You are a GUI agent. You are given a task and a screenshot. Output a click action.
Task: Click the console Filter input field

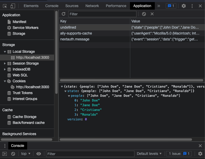pos(90,154)
